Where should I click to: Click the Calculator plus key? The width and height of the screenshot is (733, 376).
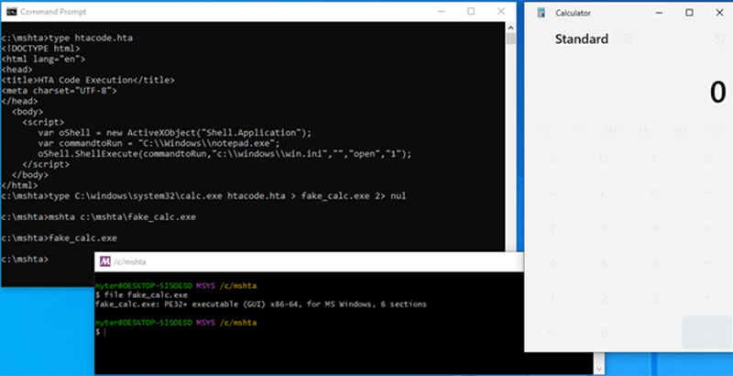pyautogui.click(x=706, y=298)
